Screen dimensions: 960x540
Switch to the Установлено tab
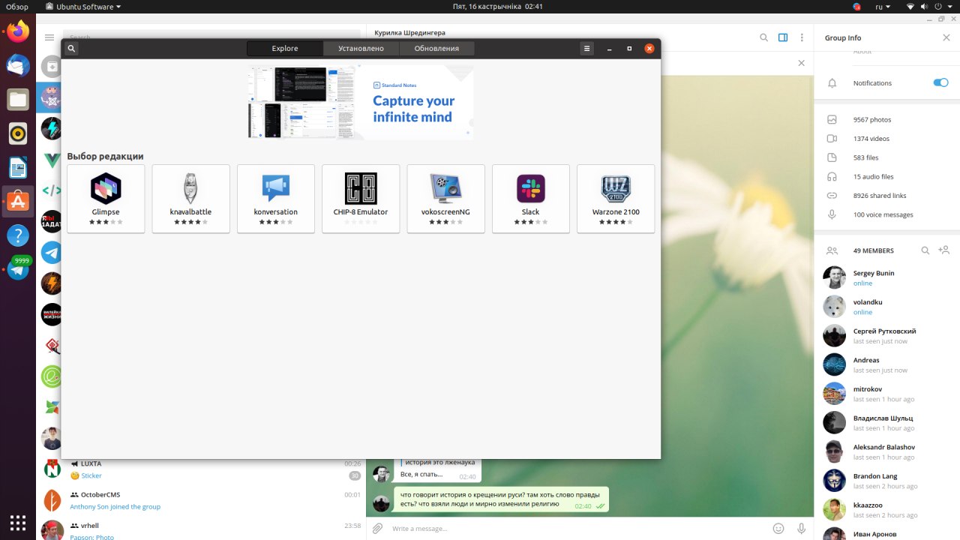tap(361, 48)
